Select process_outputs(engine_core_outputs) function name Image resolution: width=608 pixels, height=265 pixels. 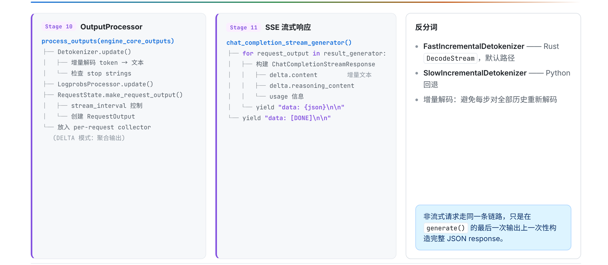coord(108,41)
